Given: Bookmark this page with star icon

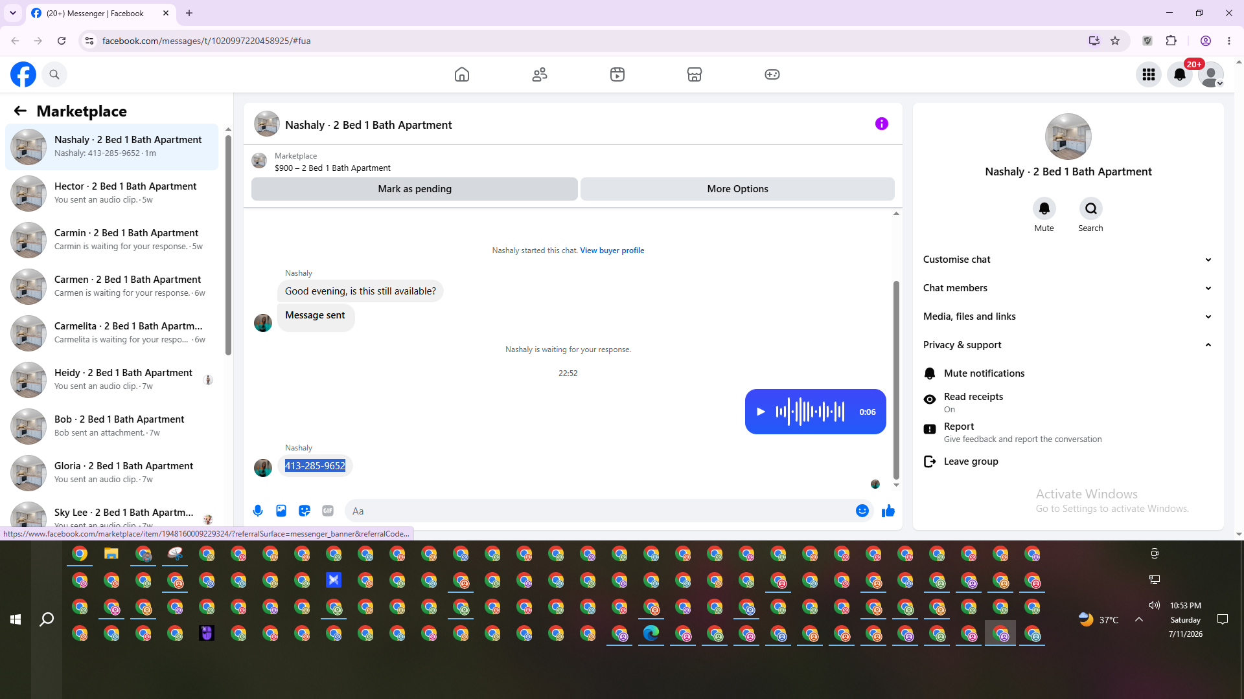Looking at the screenshot, I should (1115, 41).
